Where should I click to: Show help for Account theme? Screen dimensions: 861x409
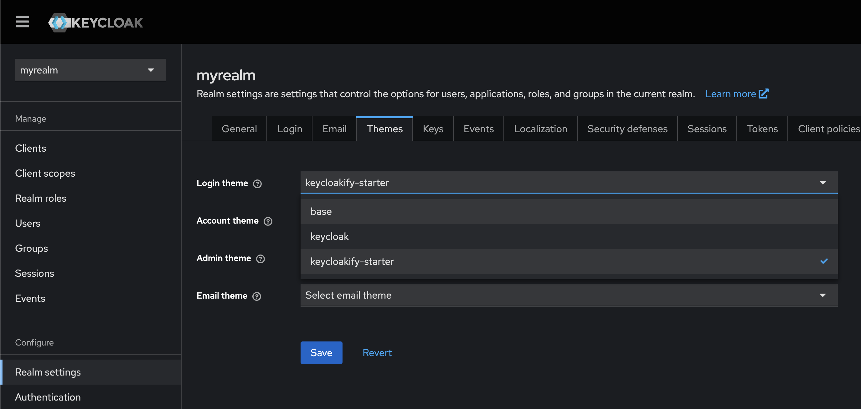click(268, 221)
